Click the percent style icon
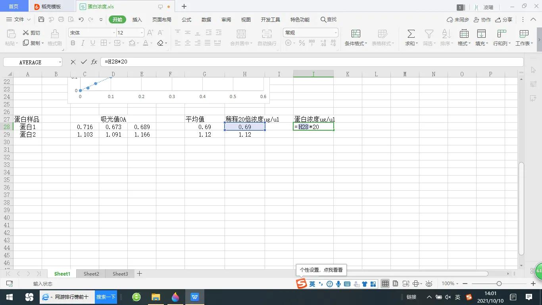 [x=302, y=43]
